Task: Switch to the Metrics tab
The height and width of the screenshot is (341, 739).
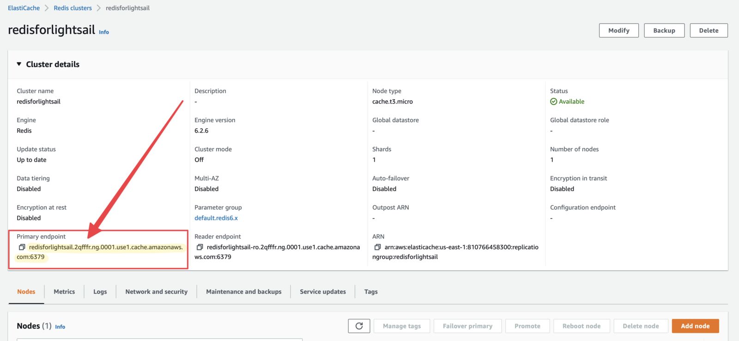Action: (x=64, y=292)
